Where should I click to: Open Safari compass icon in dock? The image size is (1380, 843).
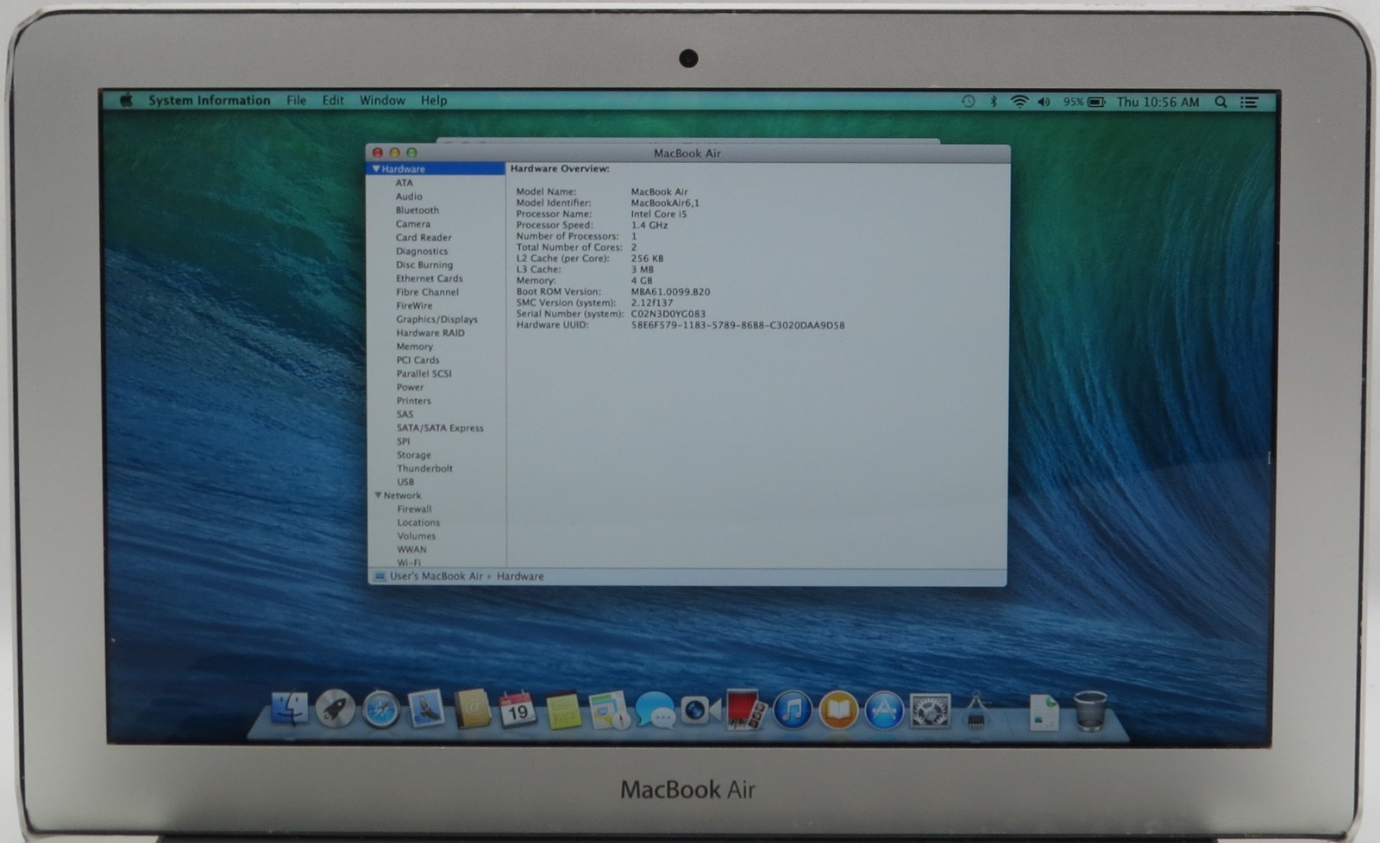point(380,710)
